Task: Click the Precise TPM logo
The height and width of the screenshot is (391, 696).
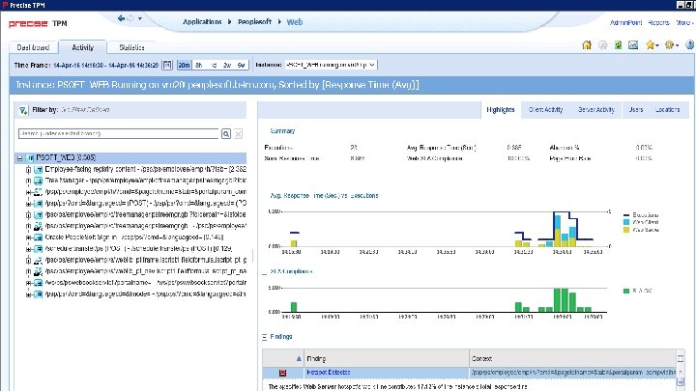Action: pos(38,23)
